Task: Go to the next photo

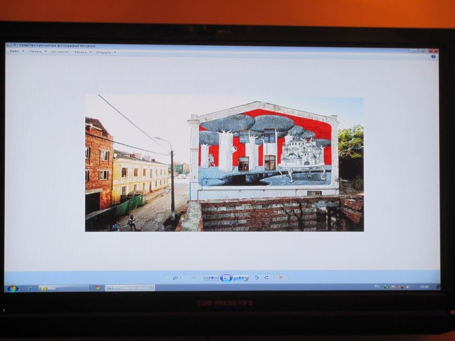Action: [x=241, y=278]
